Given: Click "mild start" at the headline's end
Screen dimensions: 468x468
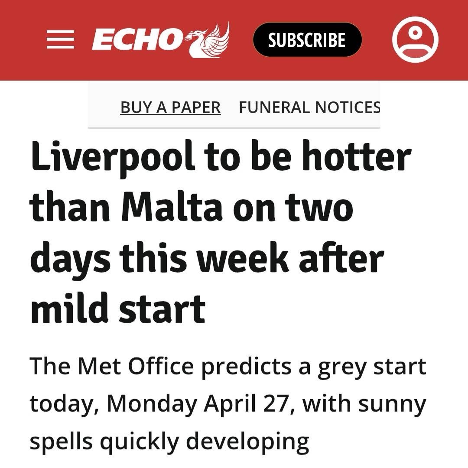Looking at the screenshot, I should click(x=118, y=309).
